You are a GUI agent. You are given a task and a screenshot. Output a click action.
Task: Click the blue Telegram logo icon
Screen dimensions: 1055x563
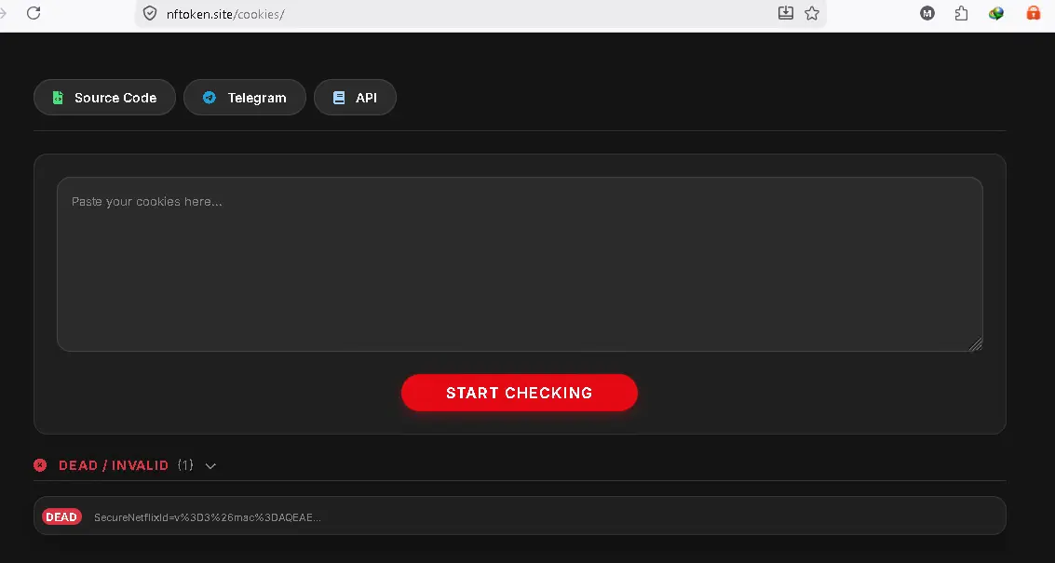210,98
